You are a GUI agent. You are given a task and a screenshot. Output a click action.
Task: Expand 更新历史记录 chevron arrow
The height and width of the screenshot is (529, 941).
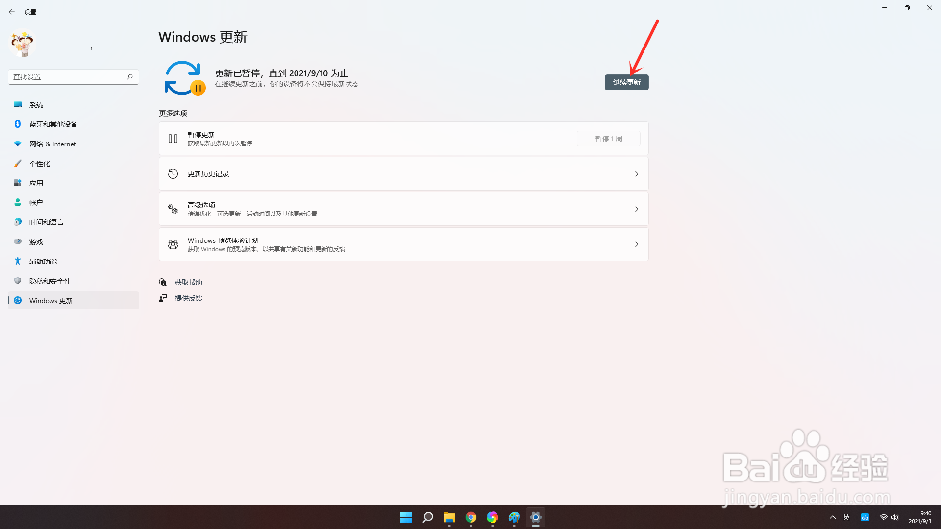point(636,174)
